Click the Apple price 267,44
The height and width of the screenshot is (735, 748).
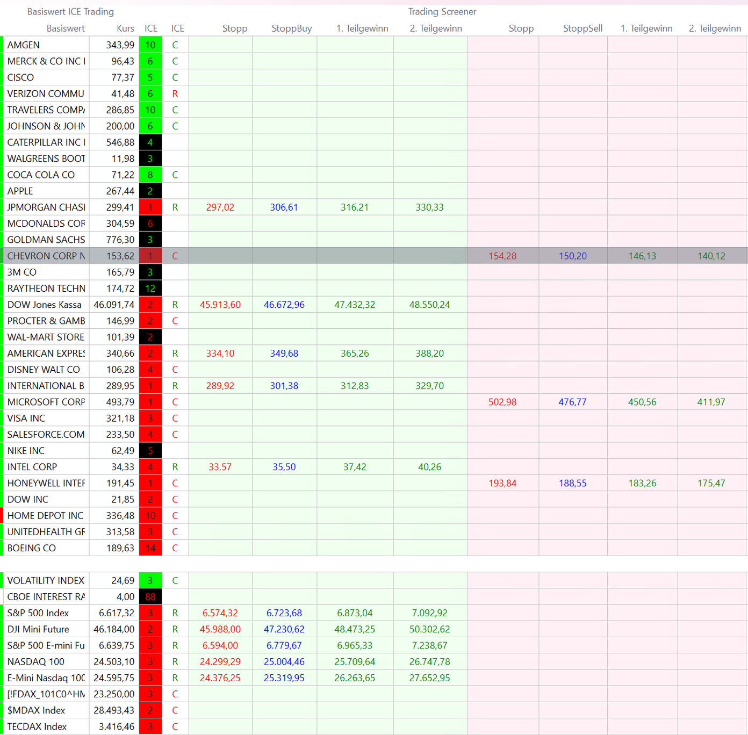pos(120,191)
